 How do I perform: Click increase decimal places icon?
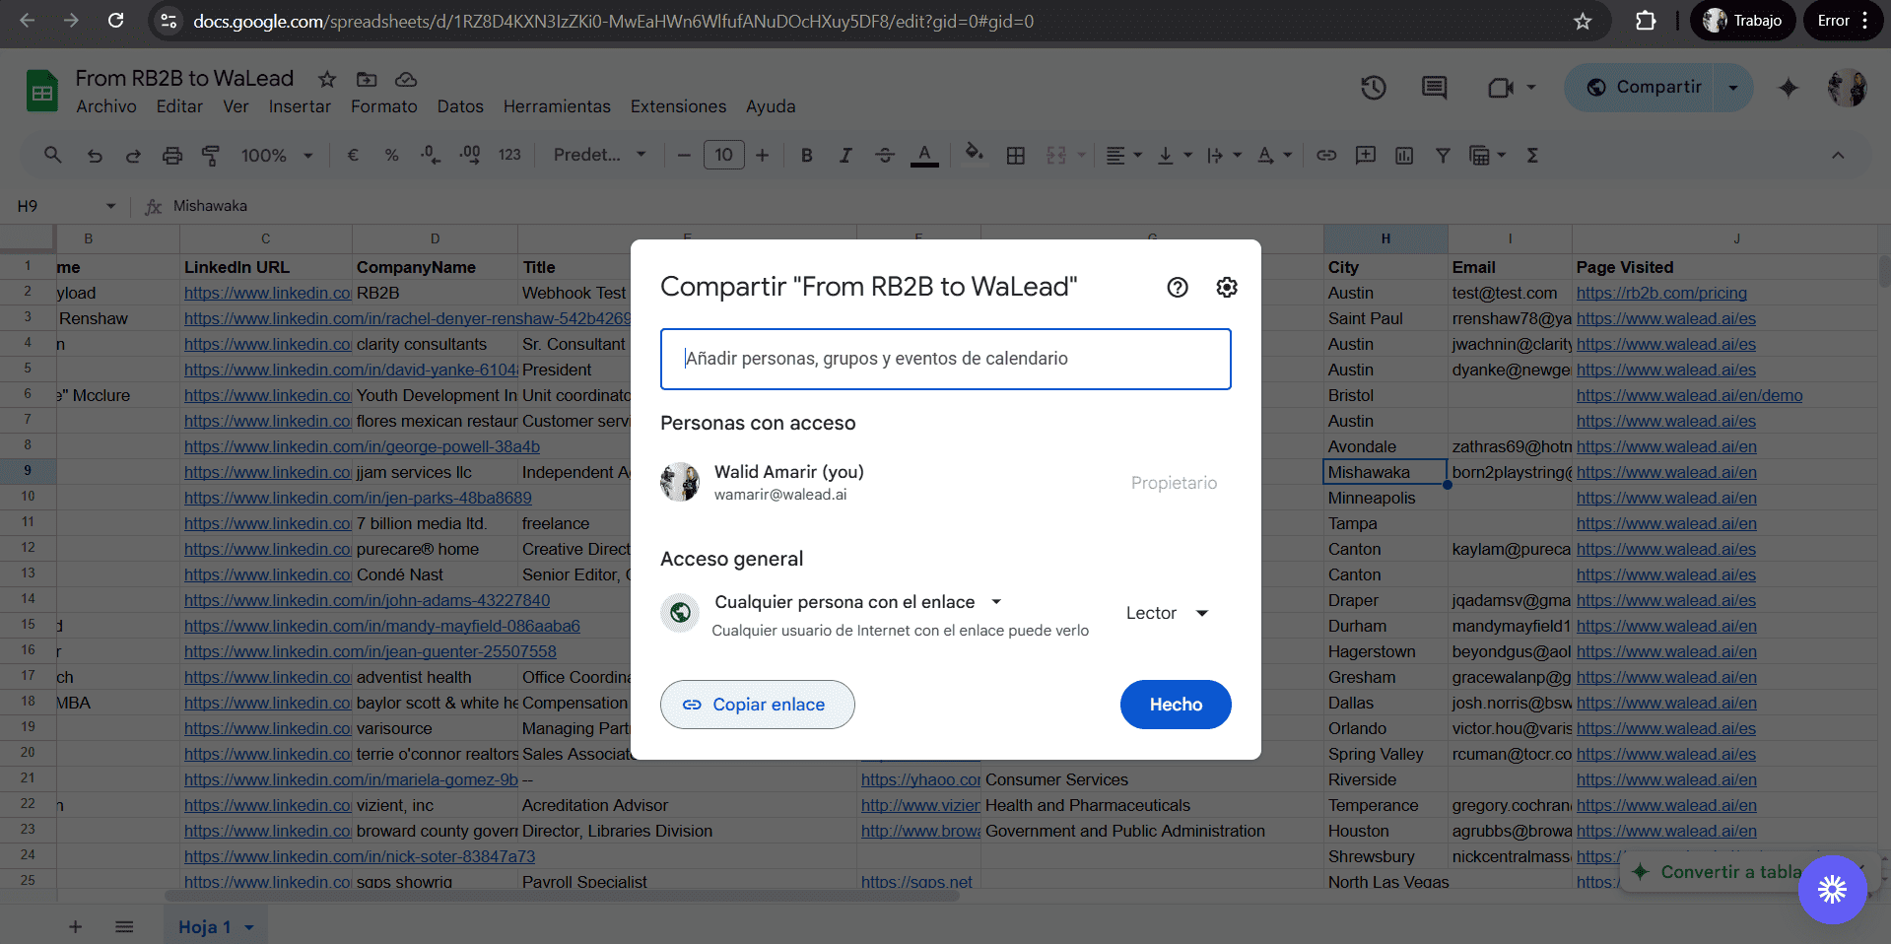pos(469,155)
